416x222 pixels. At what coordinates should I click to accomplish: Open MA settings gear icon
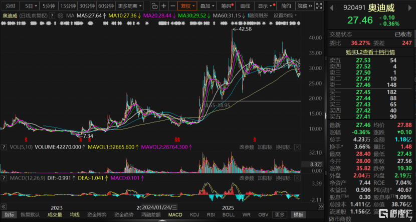tap(60, 15)
